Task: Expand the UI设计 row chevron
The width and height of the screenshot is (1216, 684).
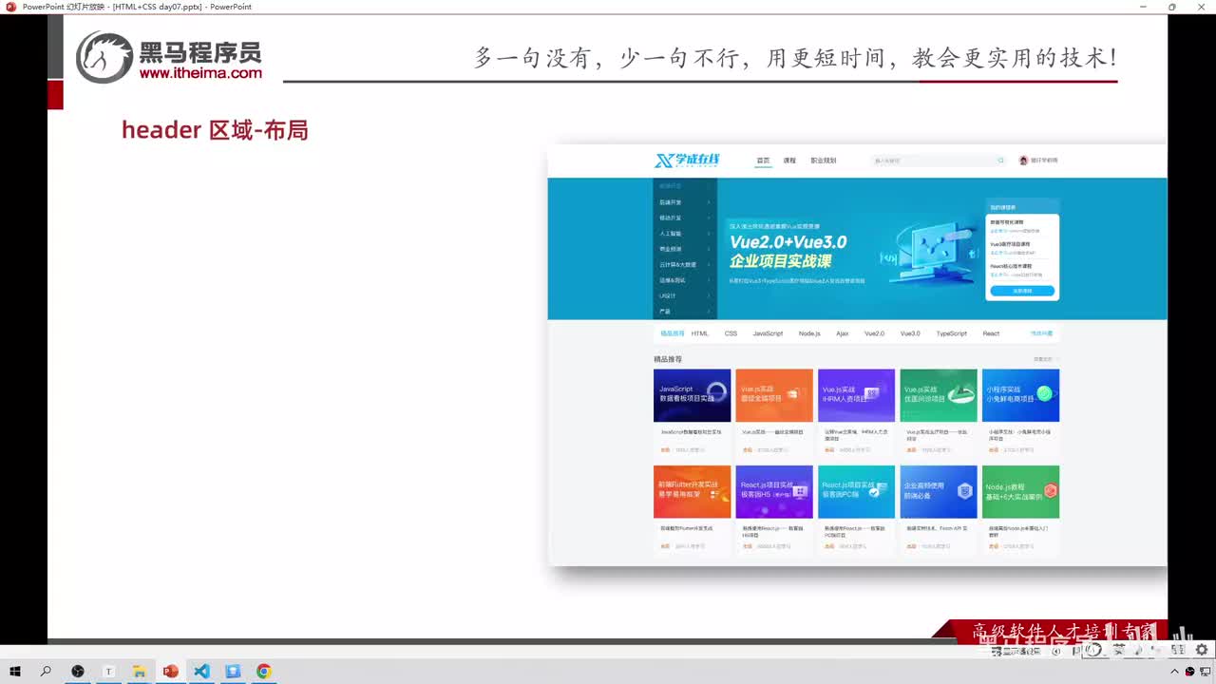Action: click(x=709, y=295)
